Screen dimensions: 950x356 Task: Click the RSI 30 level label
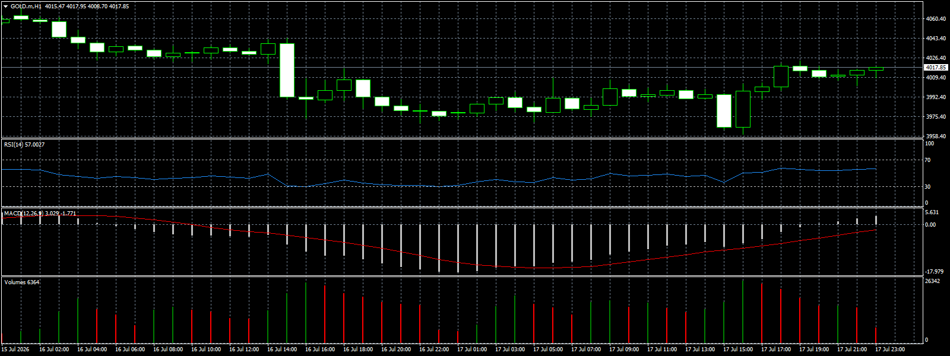[928, 187]
